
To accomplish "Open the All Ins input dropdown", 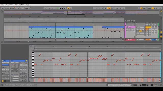I will [140, 27].
